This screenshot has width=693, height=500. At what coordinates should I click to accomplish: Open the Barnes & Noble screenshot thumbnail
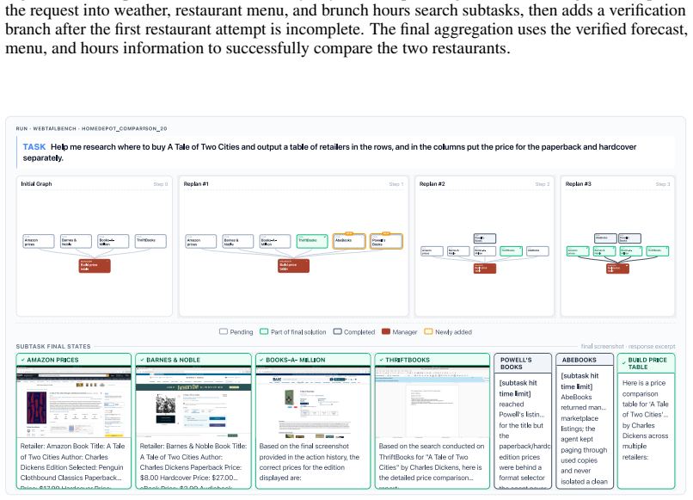pyautogui.click(x=193, y=402)
